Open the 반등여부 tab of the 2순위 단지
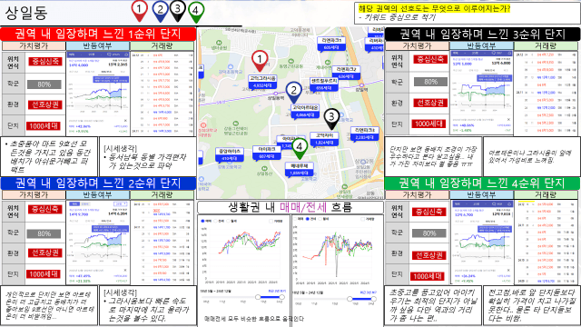The image size is (581, 327). click(98, 194)
